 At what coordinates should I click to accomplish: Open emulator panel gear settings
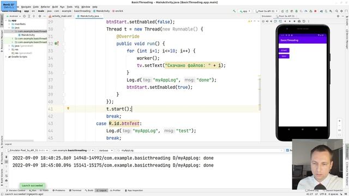[338, 16]
